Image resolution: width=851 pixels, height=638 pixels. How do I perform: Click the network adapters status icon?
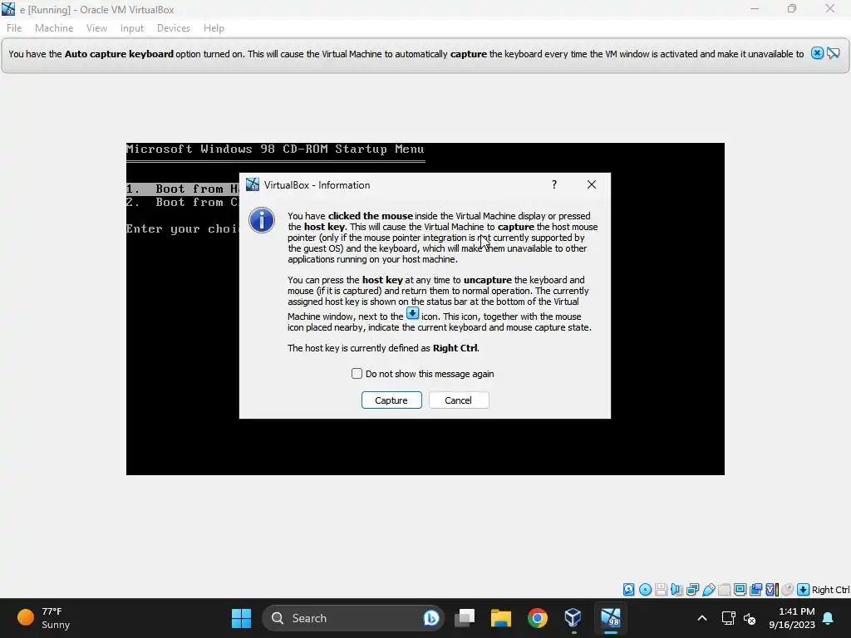pos(692,589)
